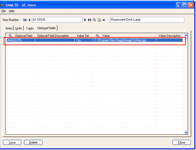The width and height of the screenshot is (196, 150).
Task: Click the triangle icon beside new item
Action: tap(104, 20)
